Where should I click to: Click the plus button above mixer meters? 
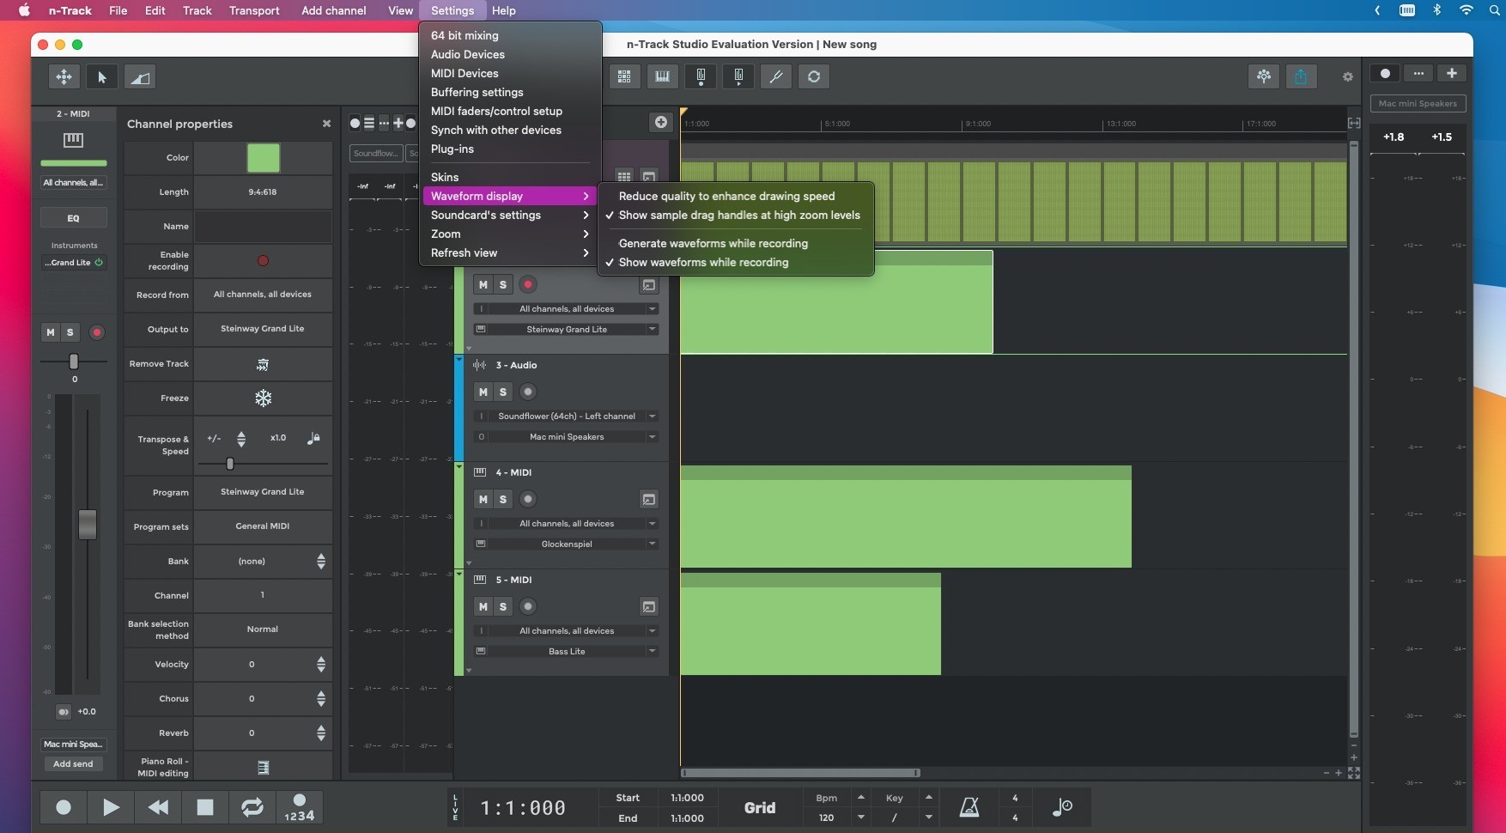coord(1452,73)
